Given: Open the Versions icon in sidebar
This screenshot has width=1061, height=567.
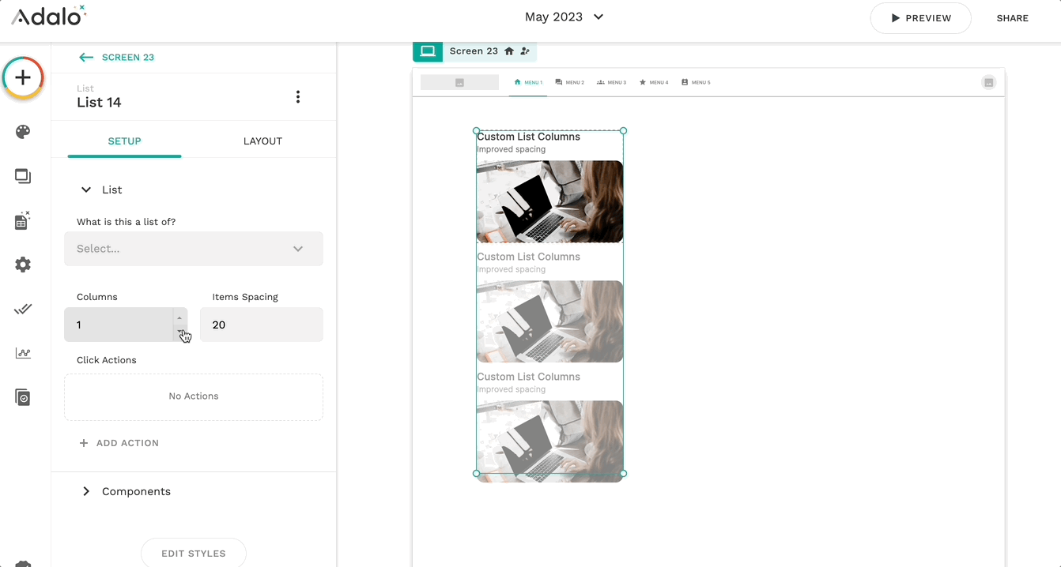Looking at the screenshot, I should point(23,397).
